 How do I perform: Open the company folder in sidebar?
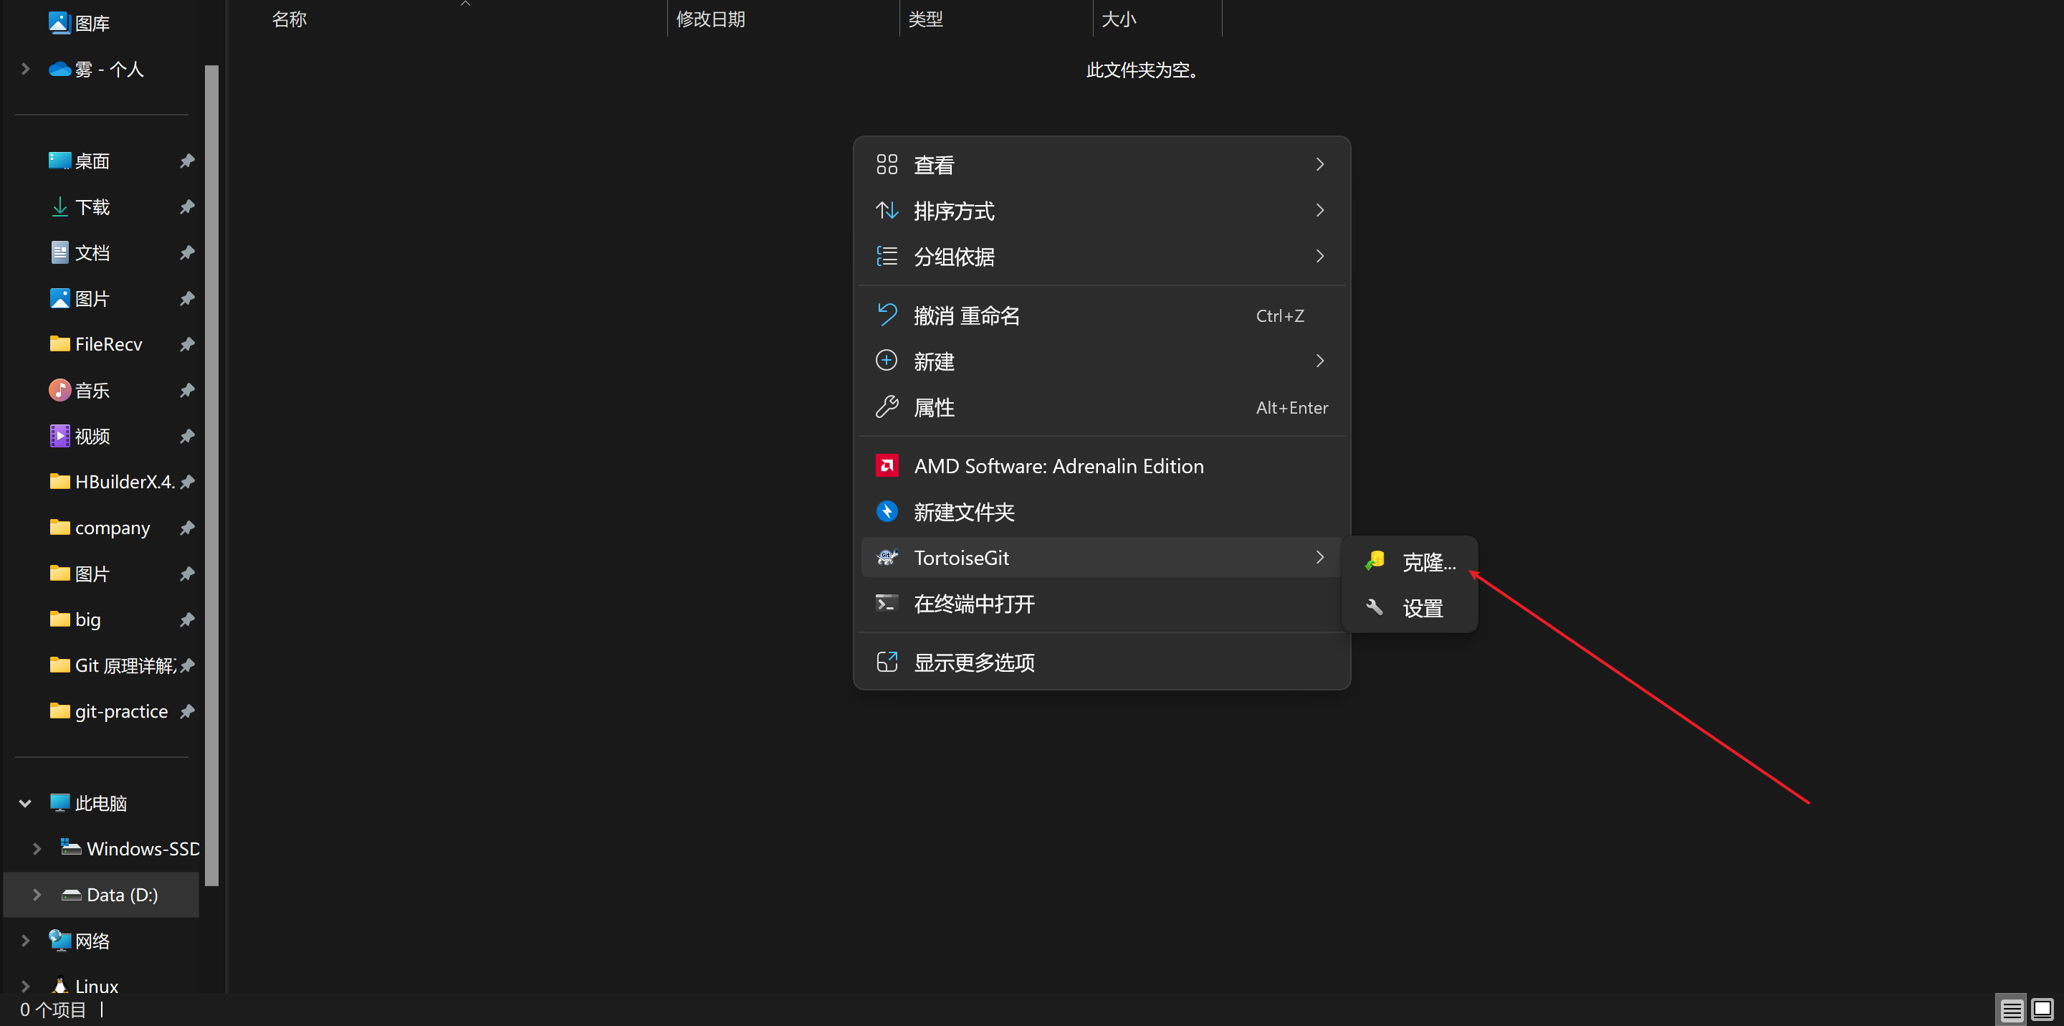[x=113, y=528]
